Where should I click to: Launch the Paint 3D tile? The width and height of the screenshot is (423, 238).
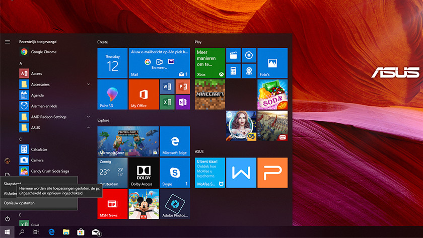[x=112, y=94]
